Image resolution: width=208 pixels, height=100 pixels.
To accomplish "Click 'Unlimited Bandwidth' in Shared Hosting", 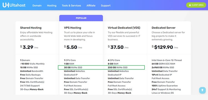I will coord(32,71).
